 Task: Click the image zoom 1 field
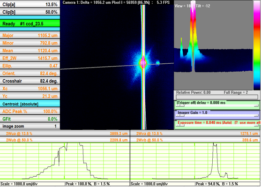coord(30,126)
